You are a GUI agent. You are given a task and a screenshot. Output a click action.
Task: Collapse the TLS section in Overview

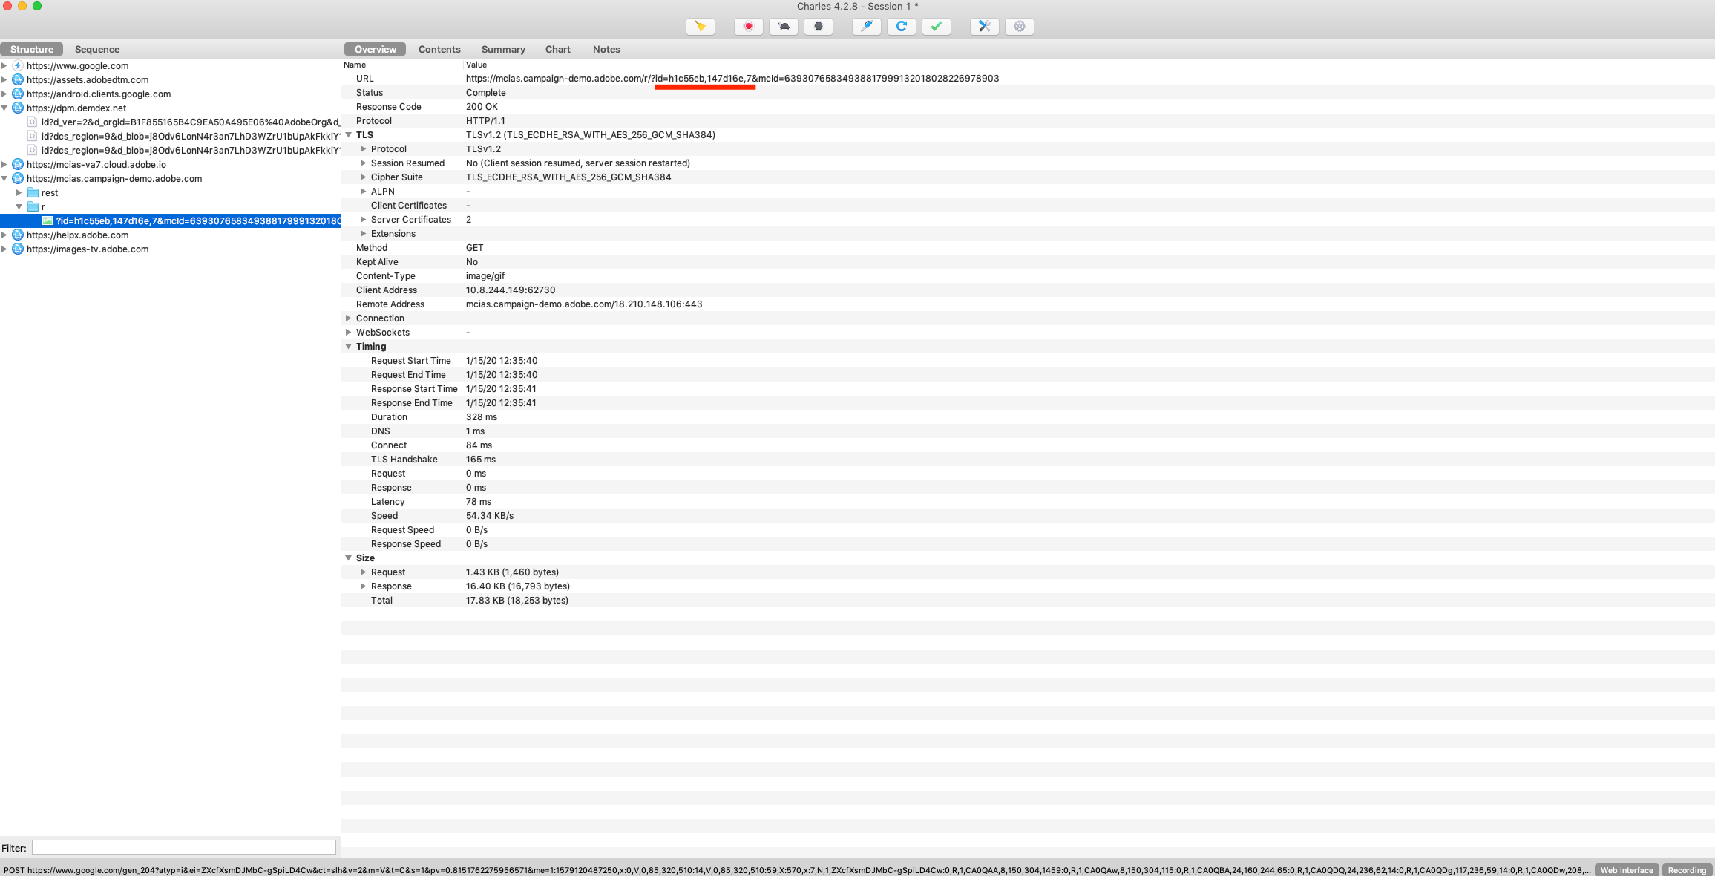[349, 134]
